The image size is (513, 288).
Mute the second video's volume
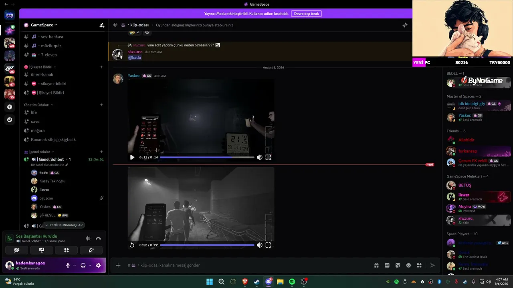coord(259,245)
